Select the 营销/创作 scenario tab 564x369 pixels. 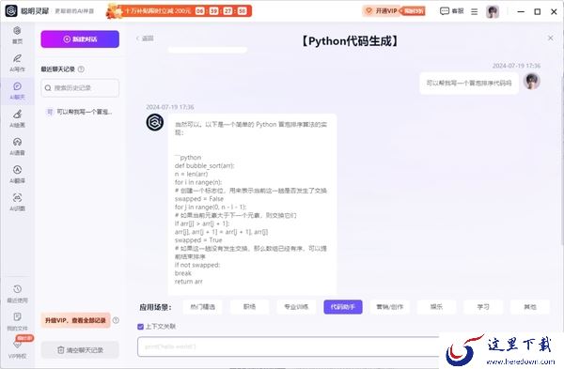[389, 307]
